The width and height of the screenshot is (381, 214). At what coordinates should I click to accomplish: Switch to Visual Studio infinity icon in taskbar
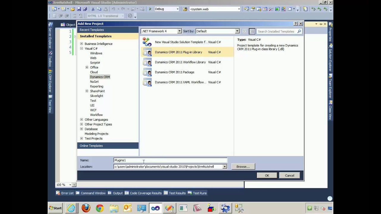(155, 208)
